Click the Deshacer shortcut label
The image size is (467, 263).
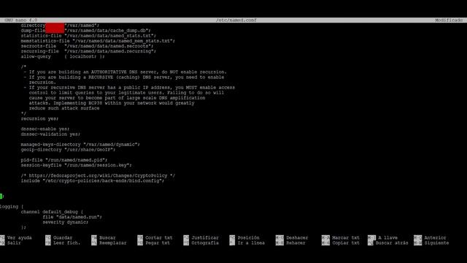297,237
